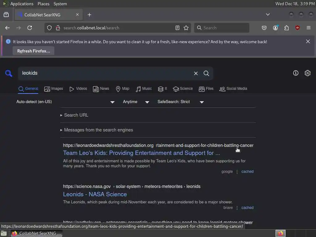The width and height of the screenshot is (316, 237).
Task: Open Anytime time range dropdown
Action: tap(136, 102)
